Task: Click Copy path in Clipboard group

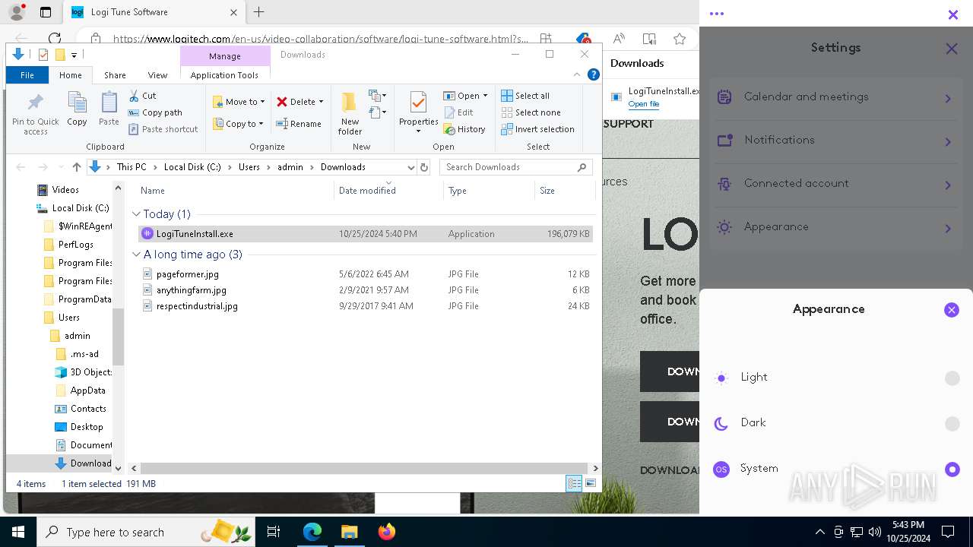Action: [155, 112]
